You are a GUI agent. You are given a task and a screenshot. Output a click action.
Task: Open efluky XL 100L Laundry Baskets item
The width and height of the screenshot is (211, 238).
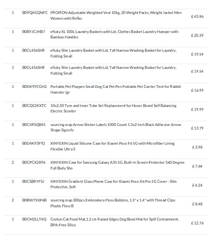point(114,34)
